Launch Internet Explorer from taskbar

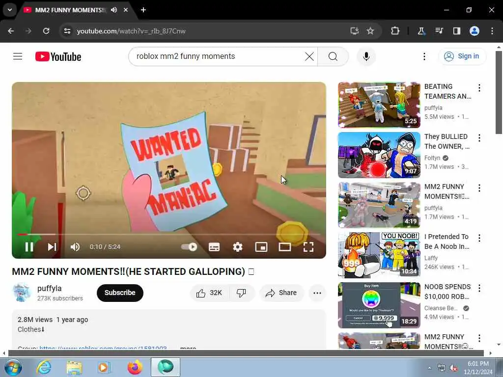(43, 367)
